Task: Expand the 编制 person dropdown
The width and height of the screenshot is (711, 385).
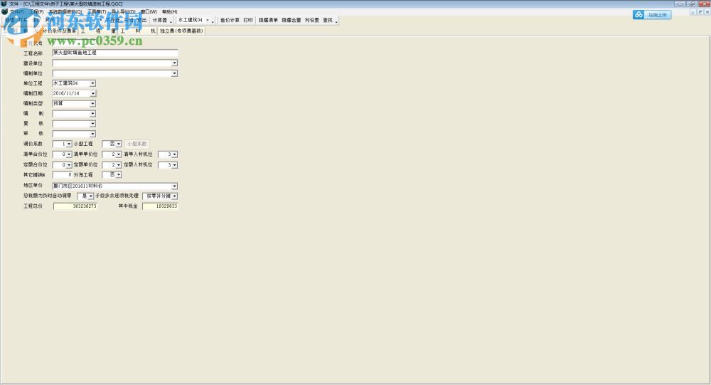Action: tap(92, 114)
